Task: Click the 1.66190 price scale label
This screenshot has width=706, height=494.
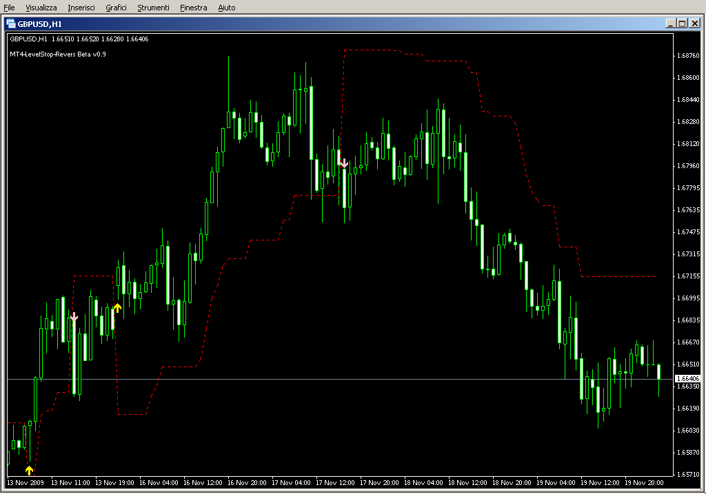Action: pos(689,409)
